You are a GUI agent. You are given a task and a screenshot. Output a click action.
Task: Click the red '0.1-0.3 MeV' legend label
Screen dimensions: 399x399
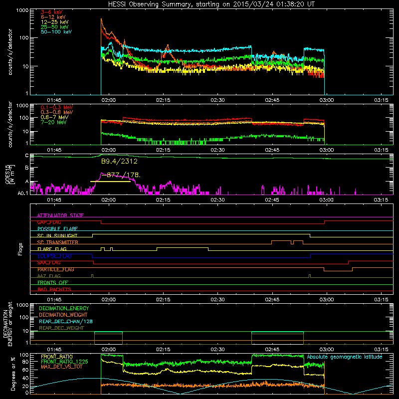(x=57, y=107)
